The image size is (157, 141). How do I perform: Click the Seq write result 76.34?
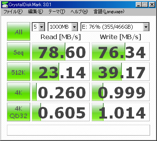(x=121, y=52)
